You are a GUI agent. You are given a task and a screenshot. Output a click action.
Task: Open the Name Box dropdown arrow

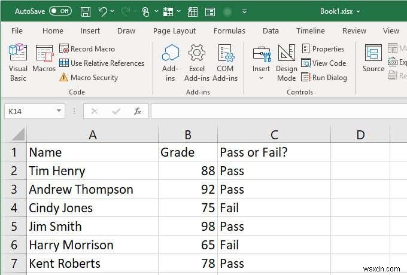(x=59, y=111)
